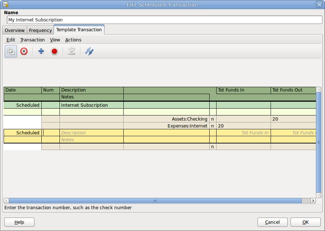Toggle reconcile flag on Expenses:Internet split

(x=213, y=126)
